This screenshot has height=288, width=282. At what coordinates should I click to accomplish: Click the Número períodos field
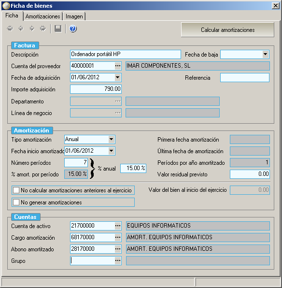pyautogui.click(x=76, y=162)
